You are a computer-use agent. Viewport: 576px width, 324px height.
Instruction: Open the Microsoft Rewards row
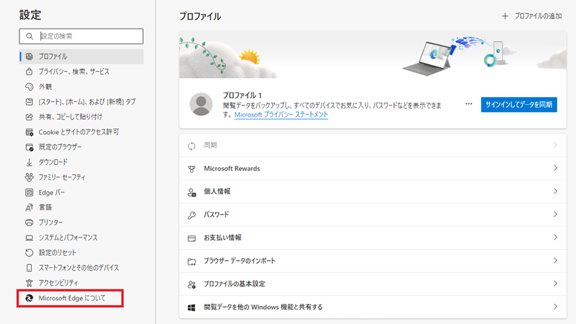(x=373, y=169)
